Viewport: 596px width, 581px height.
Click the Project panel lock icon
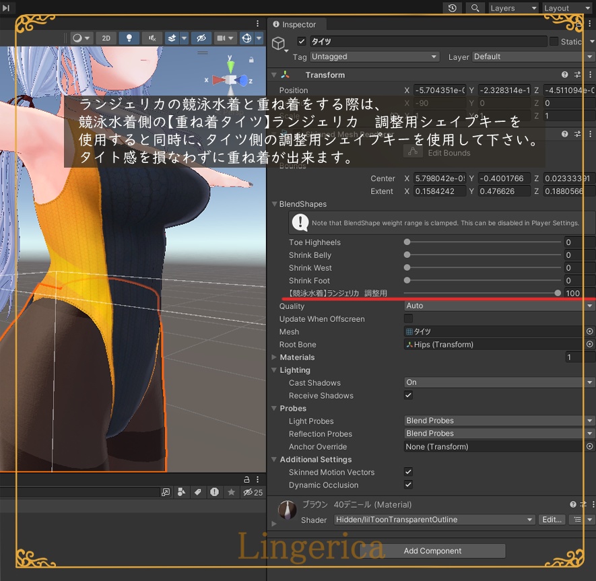(246, 479)
